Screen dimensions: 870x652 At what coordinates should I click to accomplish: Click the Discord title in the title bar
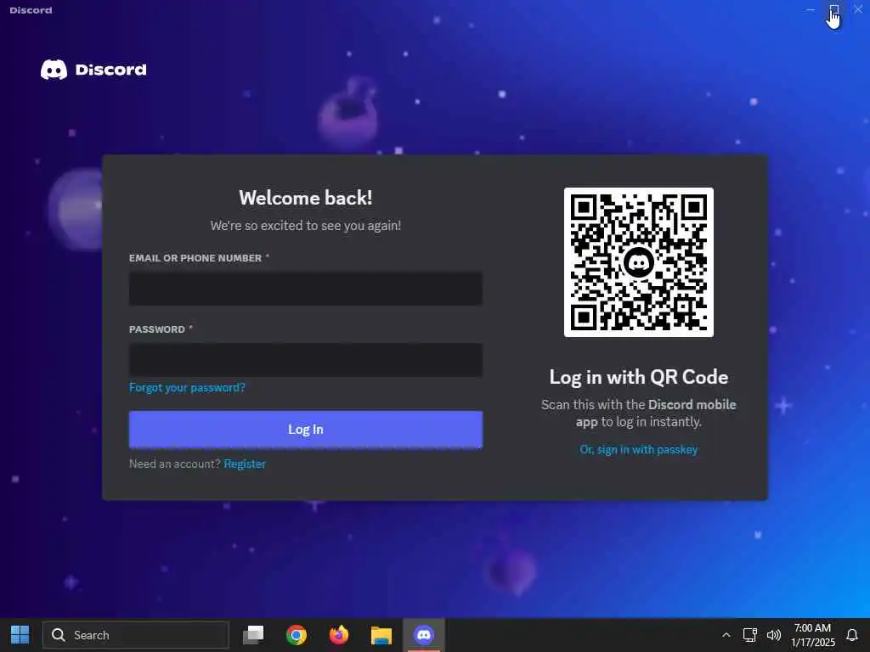pos(31,10)
